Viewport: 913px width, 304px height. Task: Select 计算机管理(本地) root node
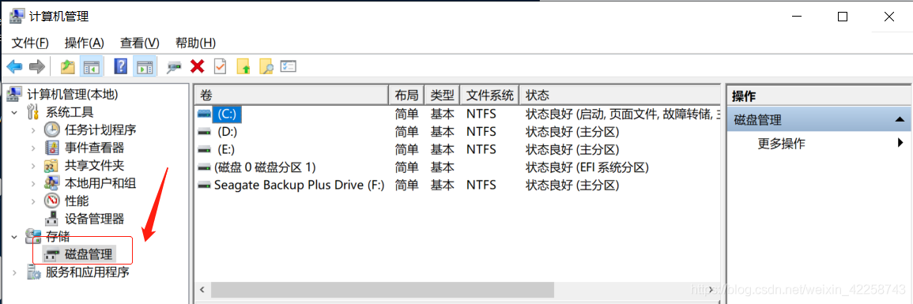(73, 94)
